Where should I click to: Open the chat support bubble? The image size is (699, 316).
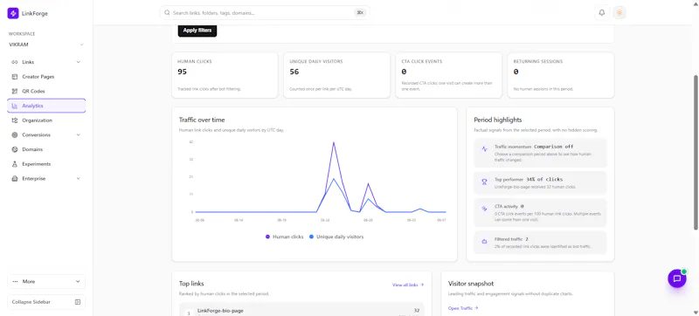pyautogui.click(x=676, y=278)
